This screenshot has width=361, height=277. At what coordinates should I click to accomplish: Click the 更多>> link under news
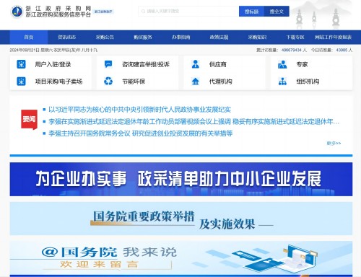[x=334, y=144]
